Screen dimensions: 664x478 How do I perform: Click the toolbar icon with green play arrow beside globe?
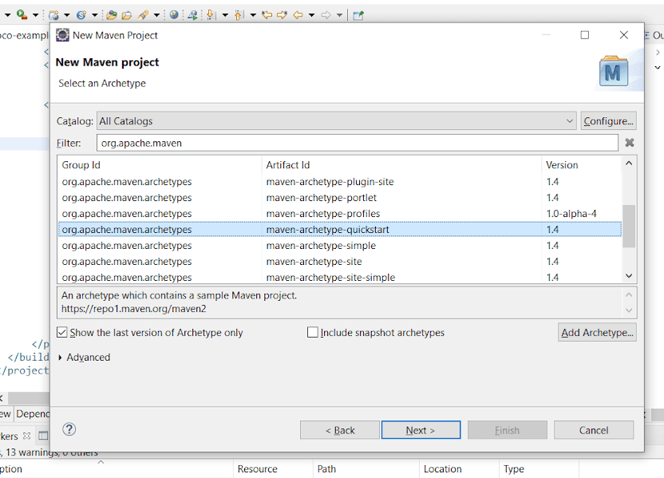[x=192, y=15]
